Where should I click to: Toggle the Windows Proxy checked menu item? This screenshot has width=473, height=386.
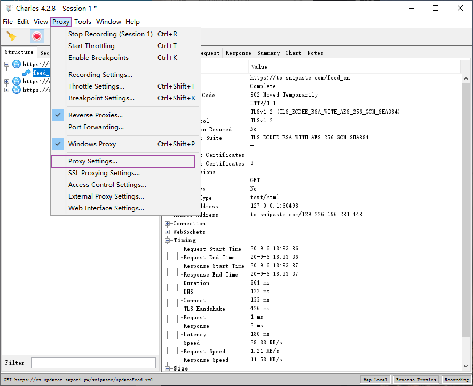125,144
